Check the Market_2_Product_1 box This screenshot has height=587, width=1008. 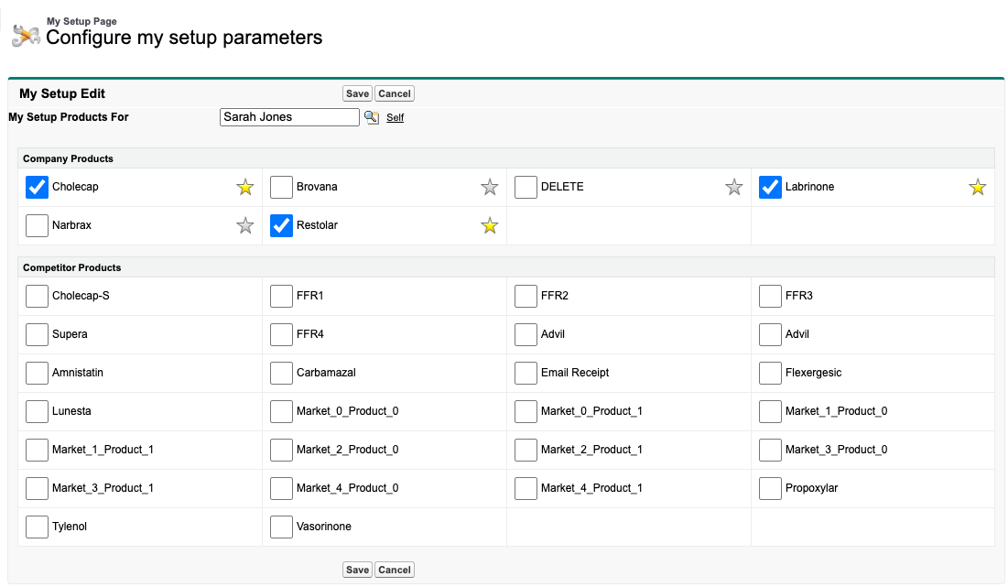pos(526,450)
